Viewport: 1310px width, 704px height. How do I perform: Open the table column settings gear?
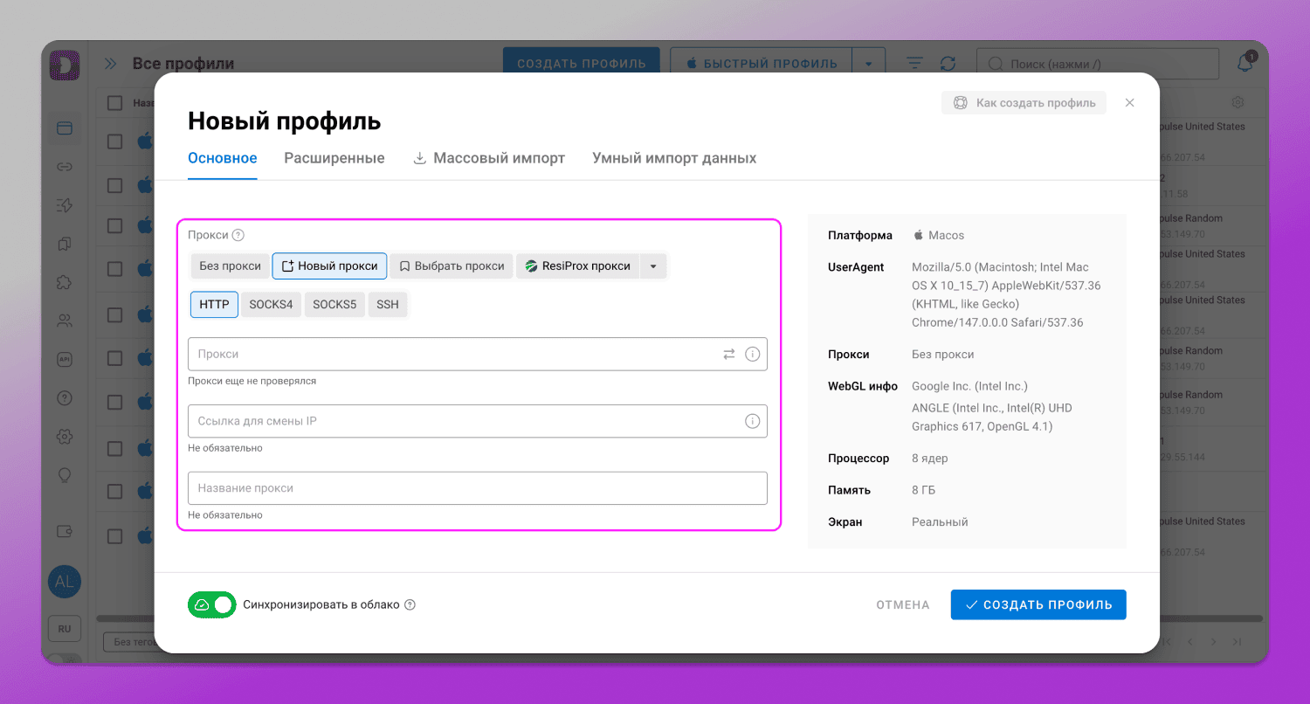click(x=1238, y=102)
